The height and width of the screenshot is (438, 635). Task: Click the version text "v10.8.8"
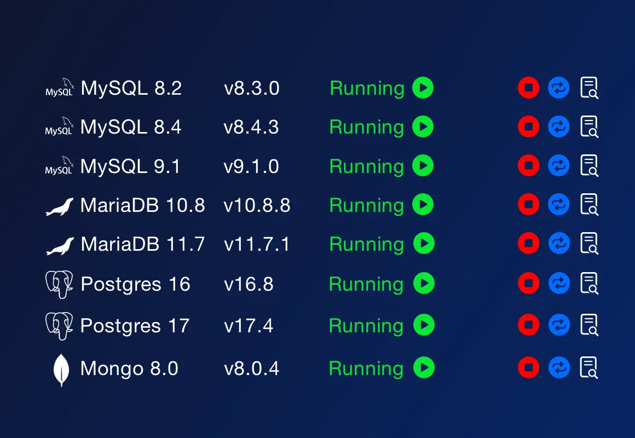tap(257, 205)
